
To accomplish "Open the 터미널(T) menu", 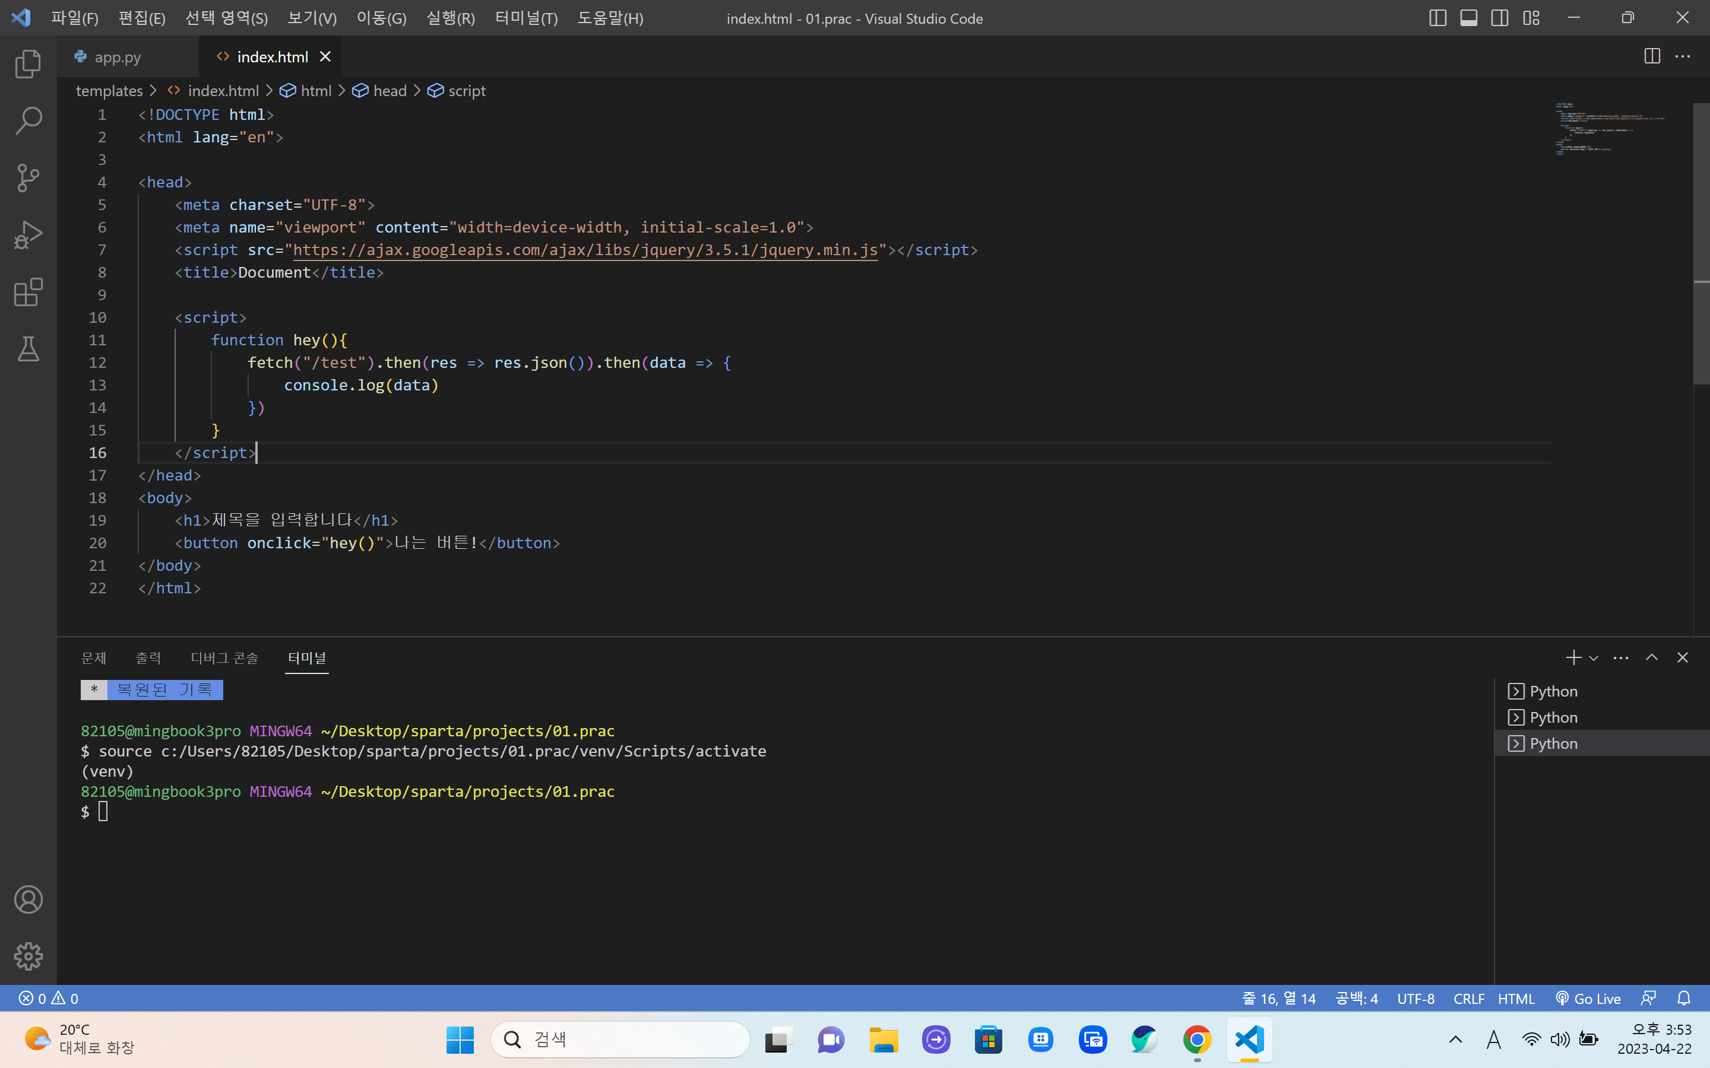I will point(525,18).
